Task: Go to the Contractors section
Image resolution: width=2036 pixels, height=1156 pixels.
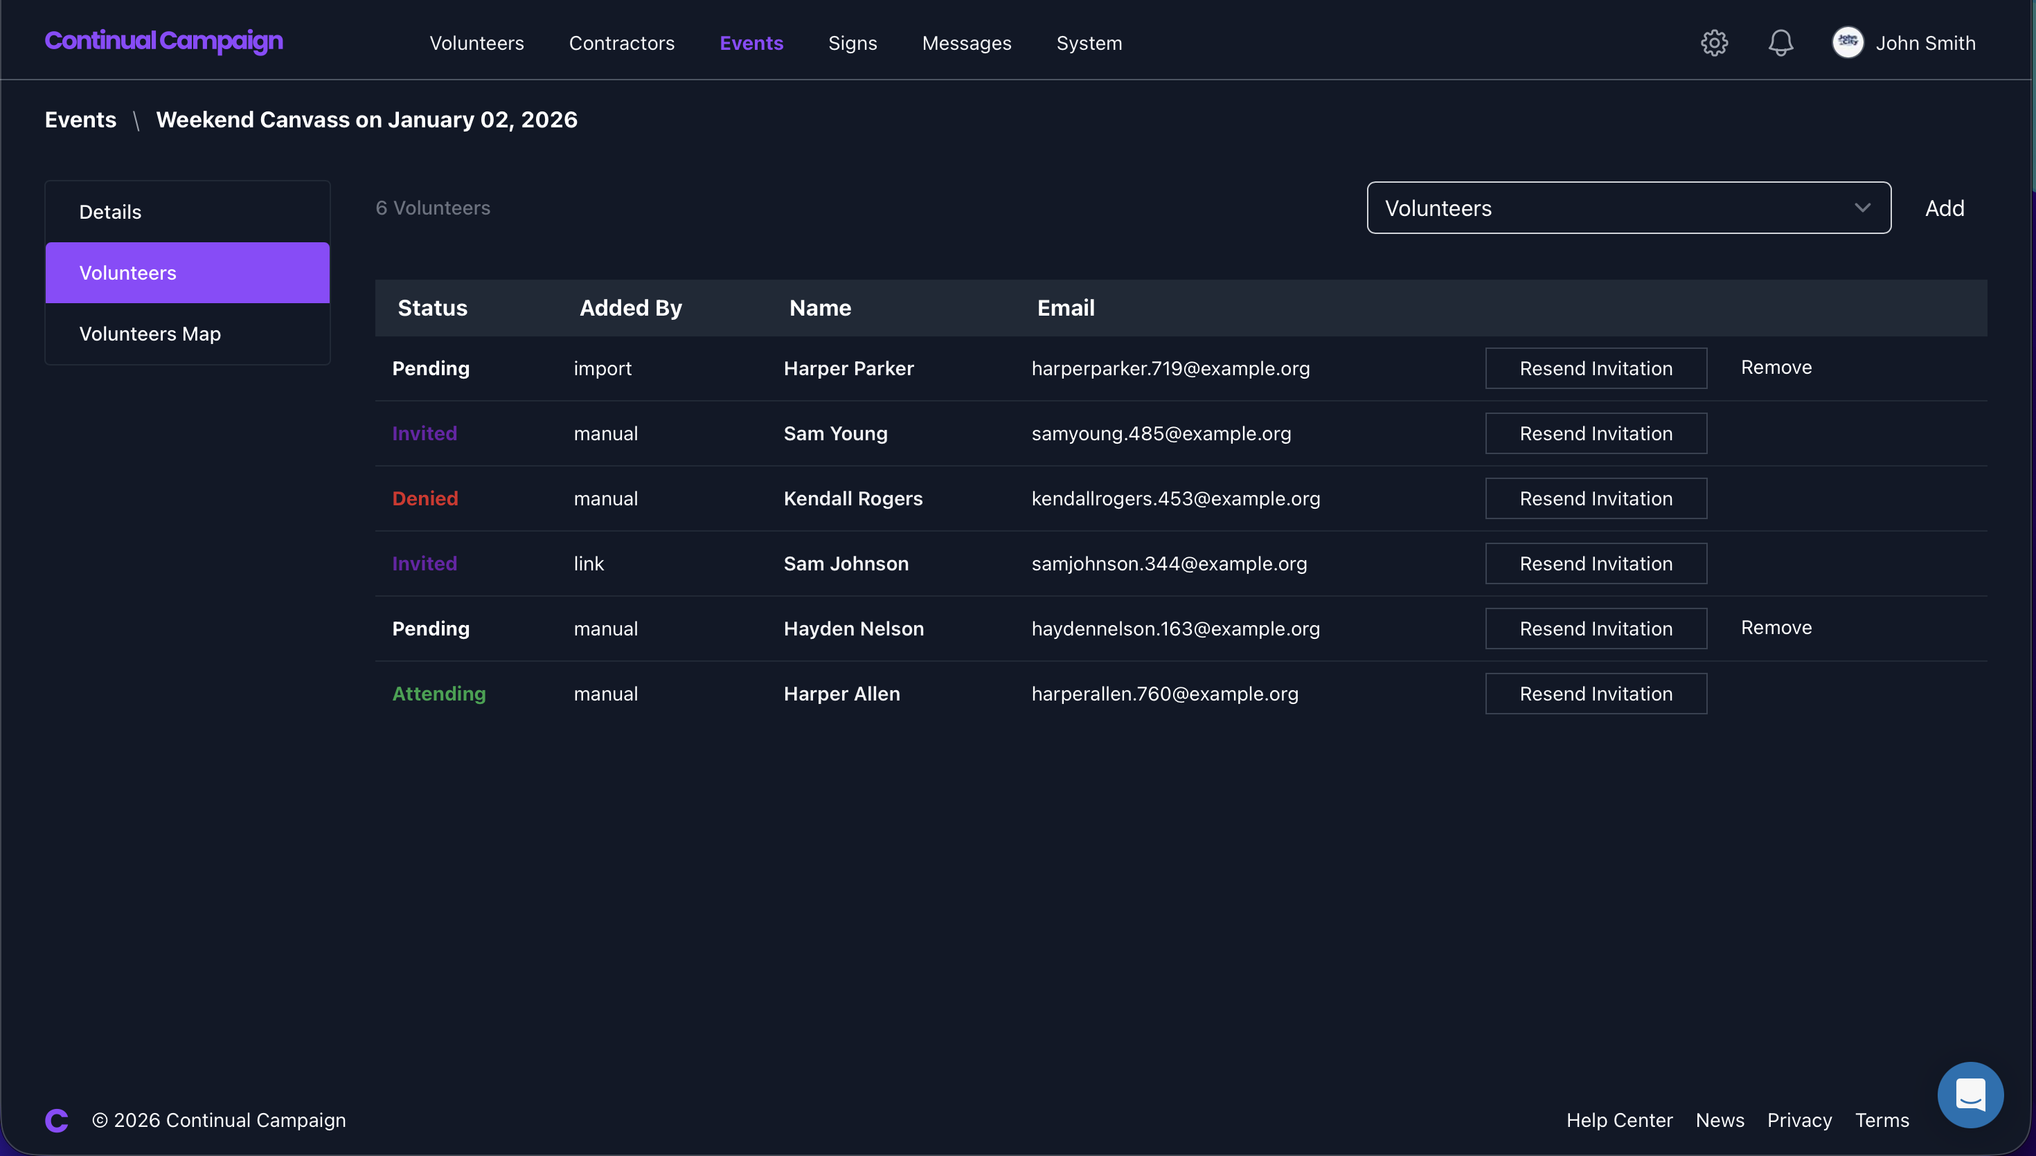Action: [x=622, y=43]
